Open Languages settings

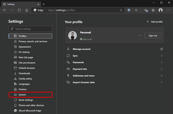tap(30, 84)
